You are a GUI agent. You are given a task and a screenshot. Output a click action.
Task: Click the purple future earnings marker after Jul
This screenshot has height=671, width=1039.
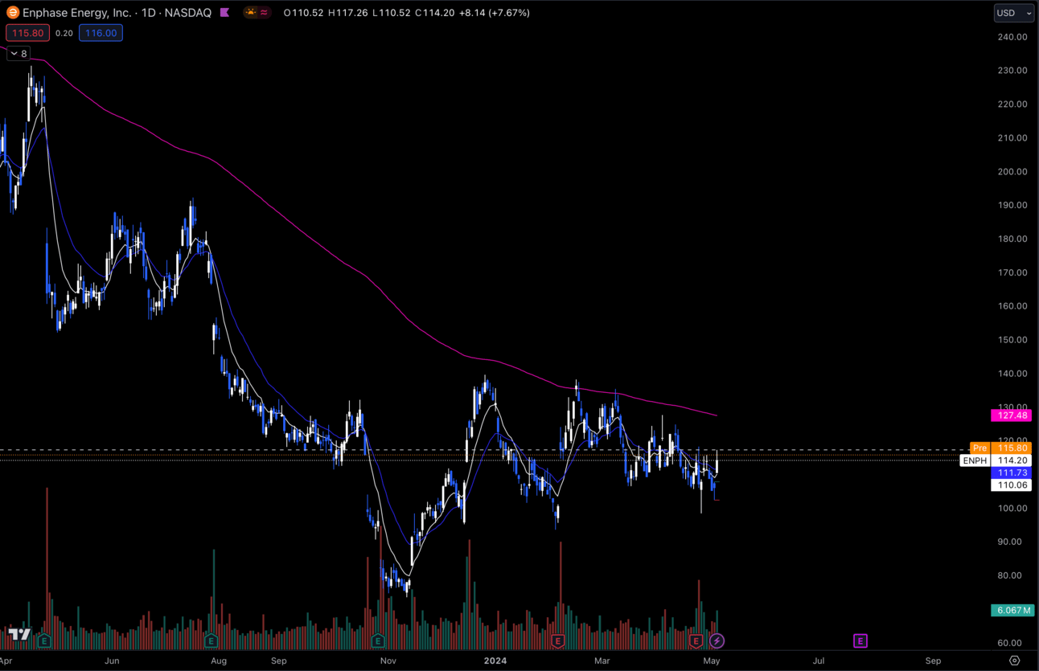[860, 641]
